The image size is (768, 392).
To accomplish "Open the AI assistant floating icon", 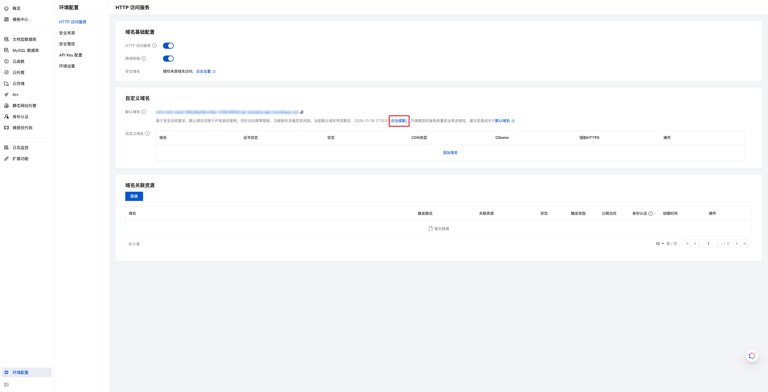I will click(751, 356).
